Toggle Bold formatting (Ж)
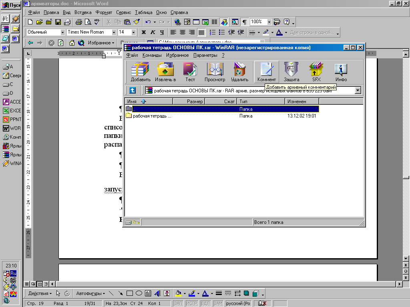The width and height of the screenshot is (410, 307). click(x=144, y=32)
